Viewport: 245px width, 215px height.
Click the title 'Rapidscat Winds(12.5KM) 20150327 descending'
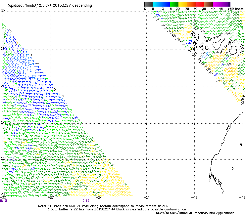[49, 6]
